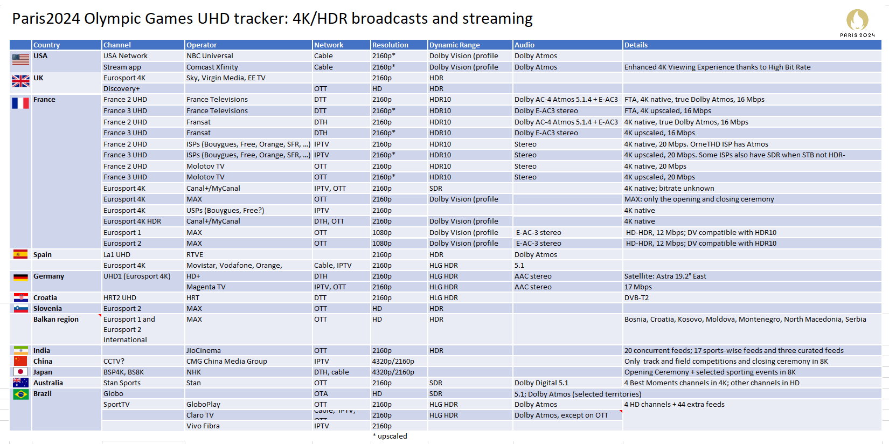Viewport: 889px width, 444px height.
Task: Select the CMG China Media Group cell
Action: tap(248, 362)
